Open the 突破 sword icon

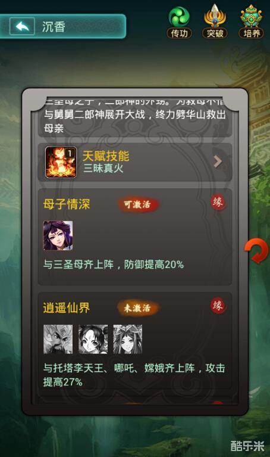coord(215,21)
